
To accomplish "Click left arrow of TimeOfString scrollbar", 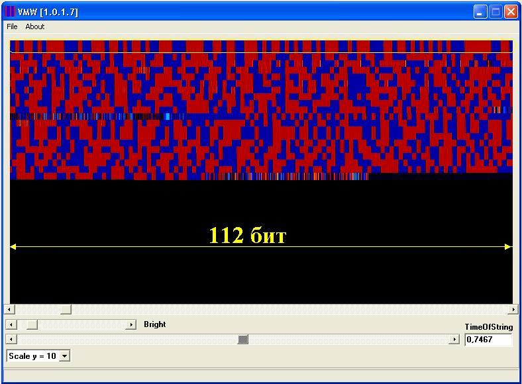I will pos(11,340).
